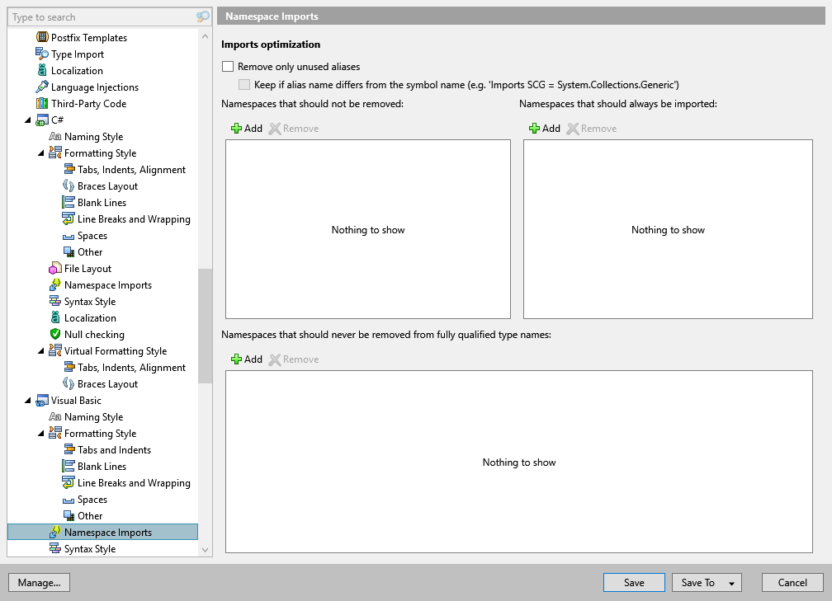
Task: Open File Layout settings via its icon
Action: (x=57, y=268)
